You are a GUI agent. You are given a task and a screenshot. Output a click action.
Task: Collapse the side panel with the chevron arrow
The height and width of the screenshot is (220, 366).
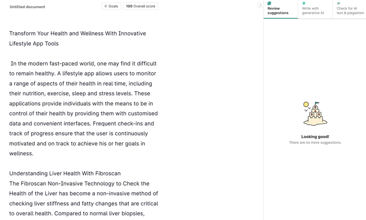260,6
